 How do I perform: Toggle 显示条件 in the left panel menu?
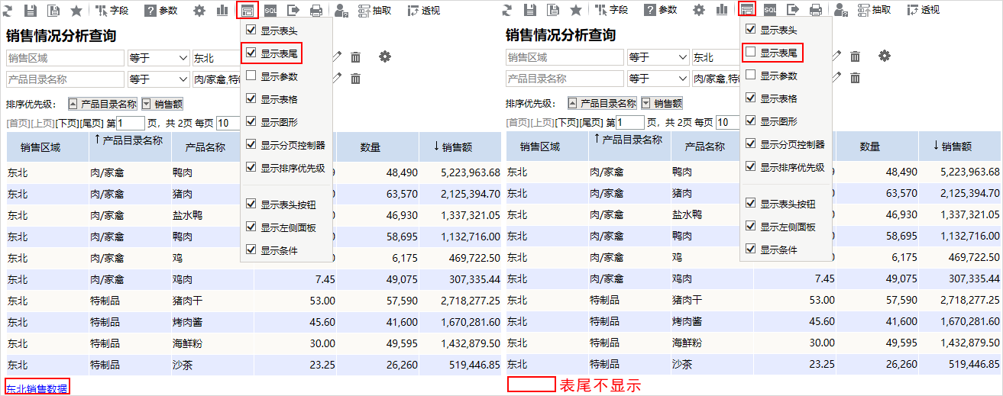tap(251, 250)
